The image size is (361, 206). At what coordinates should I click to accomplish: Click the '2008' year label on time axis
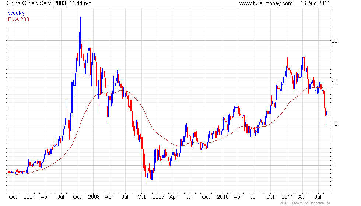pos(94,197)
